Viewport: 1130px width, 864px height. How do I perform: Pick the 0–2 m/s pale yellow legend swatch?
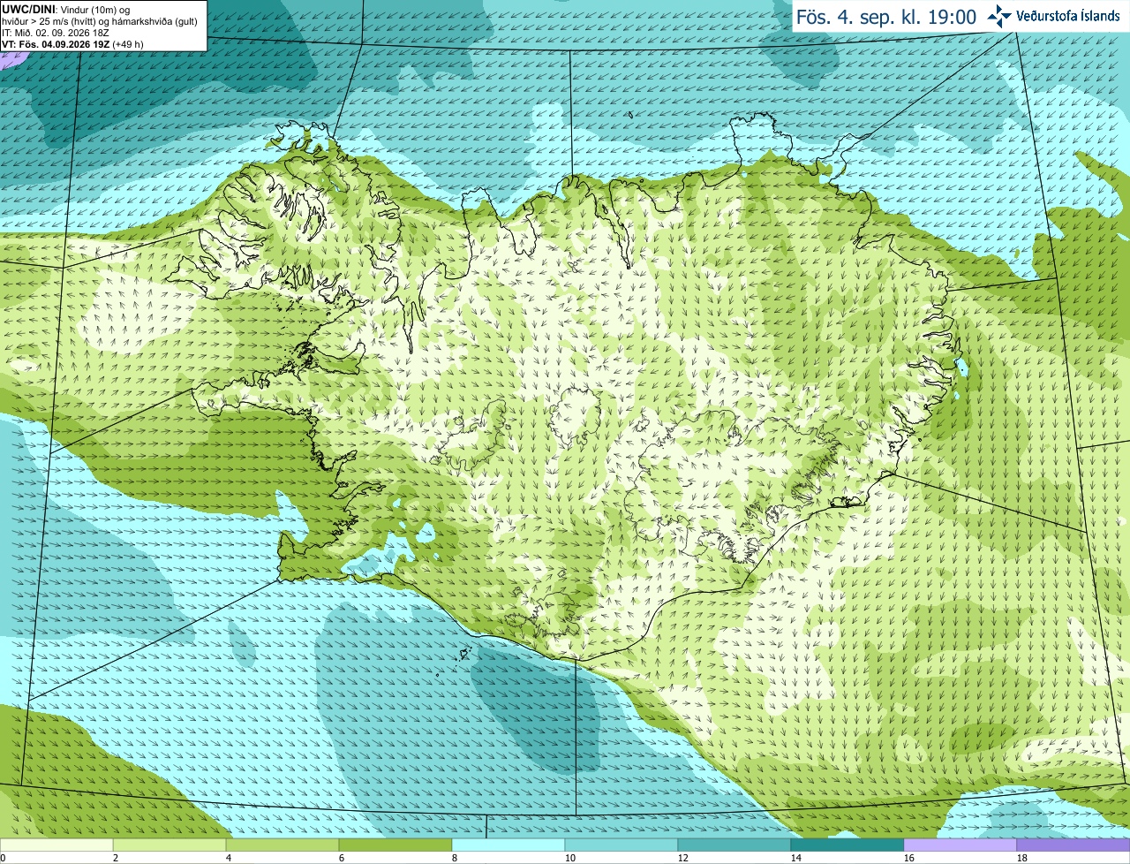56,845
